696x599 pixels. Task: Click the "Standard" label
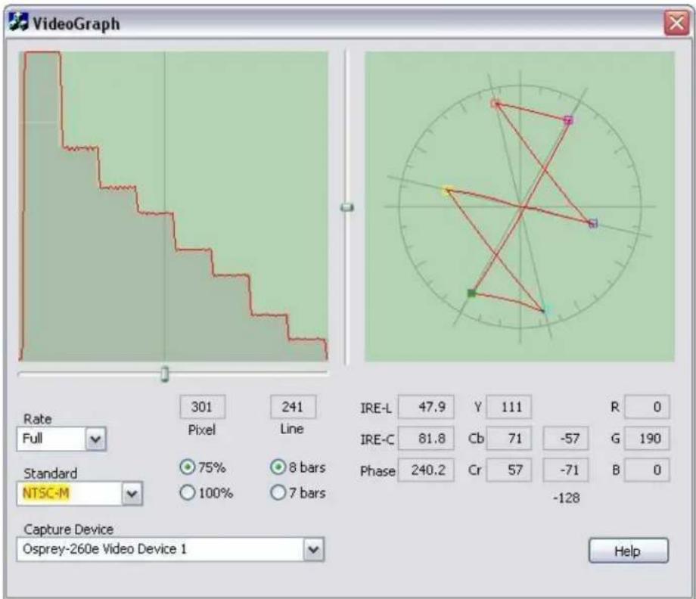[x=50, y=473]
